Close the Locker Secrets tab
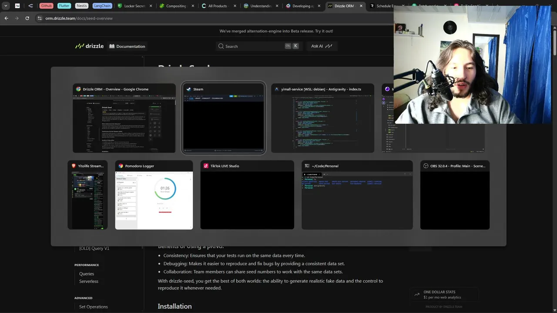Image resolution: width=557 pixels, height=313 pixels. (150, 6)
